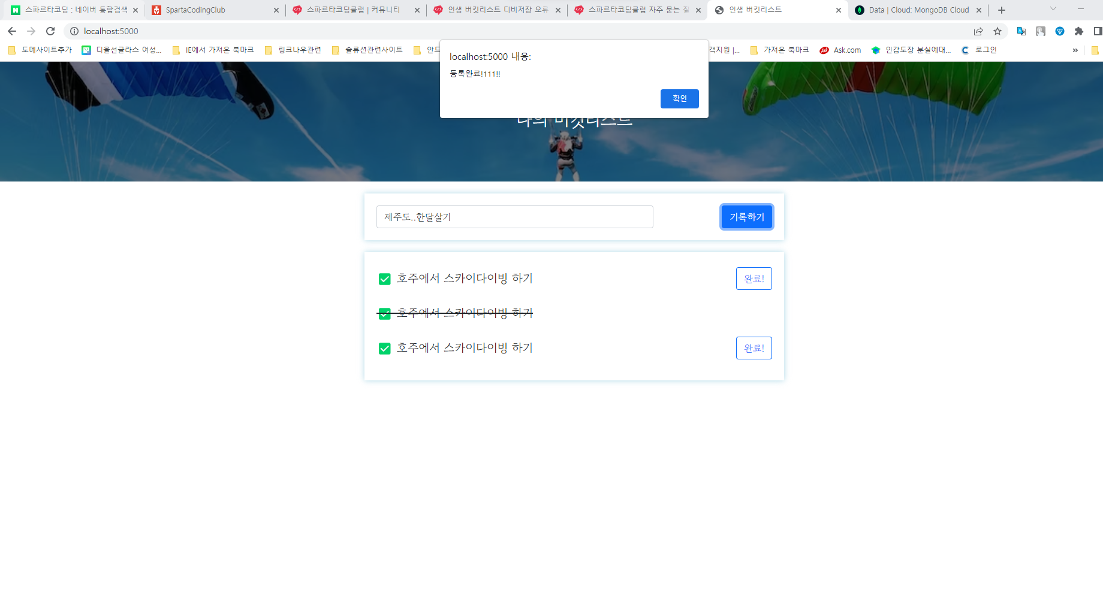Toggle green check on third skydiving item
The image size is (1103, 593).
point(385,349)
